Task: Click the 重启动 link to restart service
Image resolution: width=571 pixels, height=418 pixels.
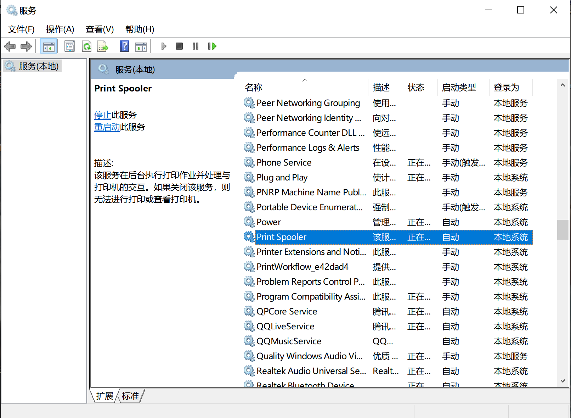Action: pos(107,127)
